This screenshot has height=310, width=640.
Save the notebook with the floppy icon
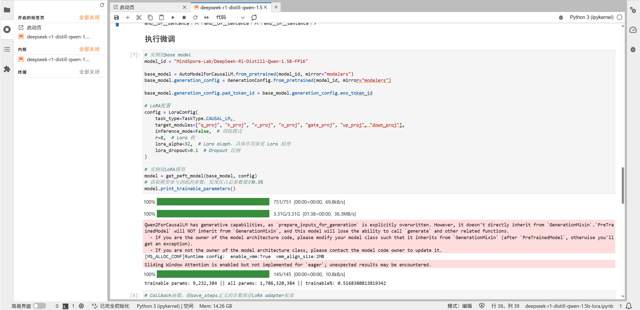pos(117,17)
